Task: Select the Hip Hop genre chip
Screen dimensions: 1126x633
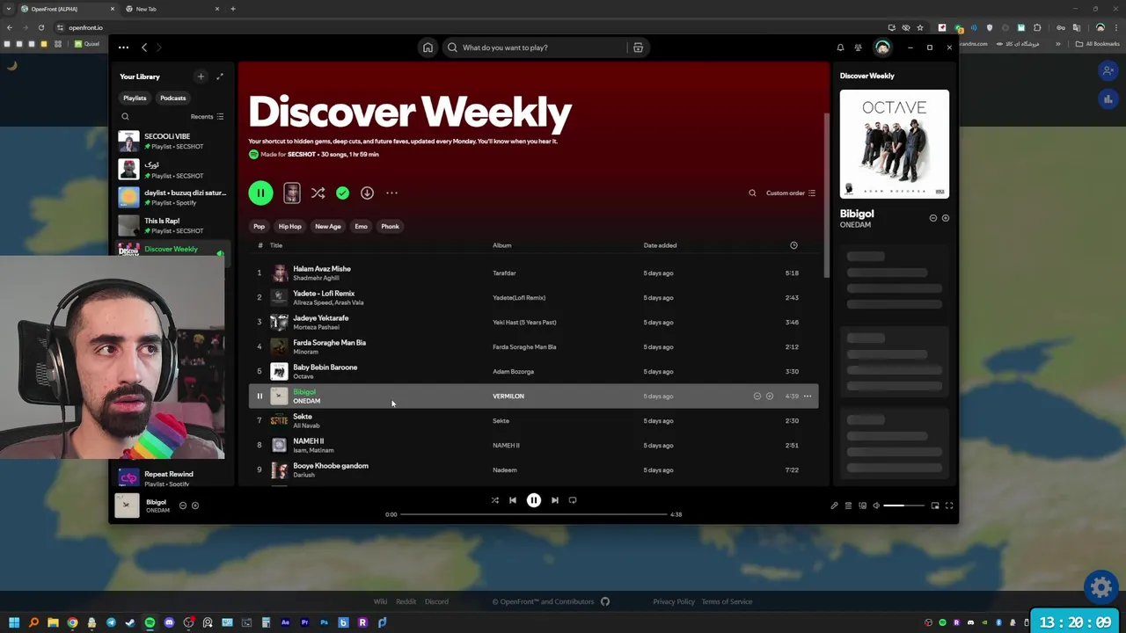Action: click(289, 227)
